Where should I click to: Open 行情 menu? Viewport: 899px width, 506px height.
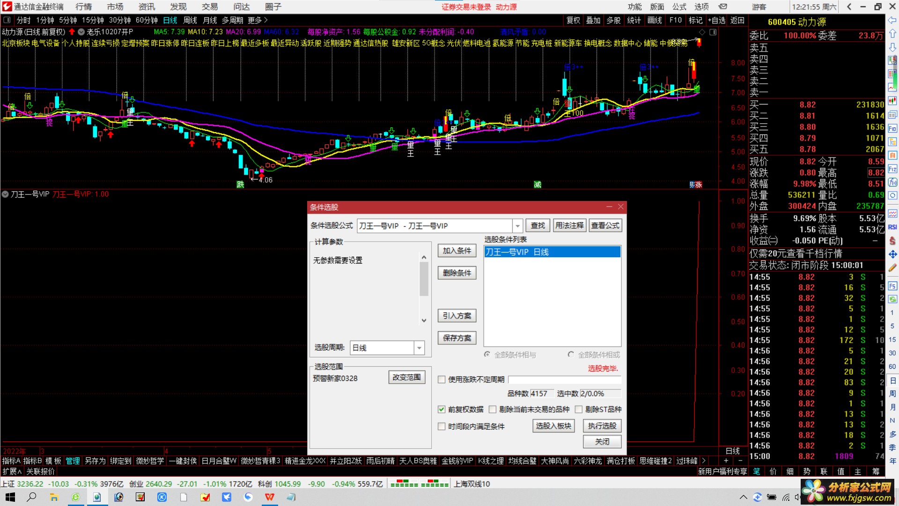point(83,7)
